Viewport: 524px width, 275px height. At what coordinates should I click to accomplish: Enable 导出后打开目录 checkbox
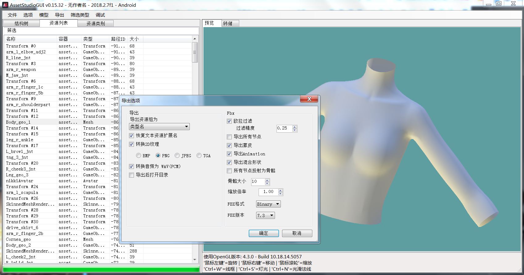[x=131, y=175]
